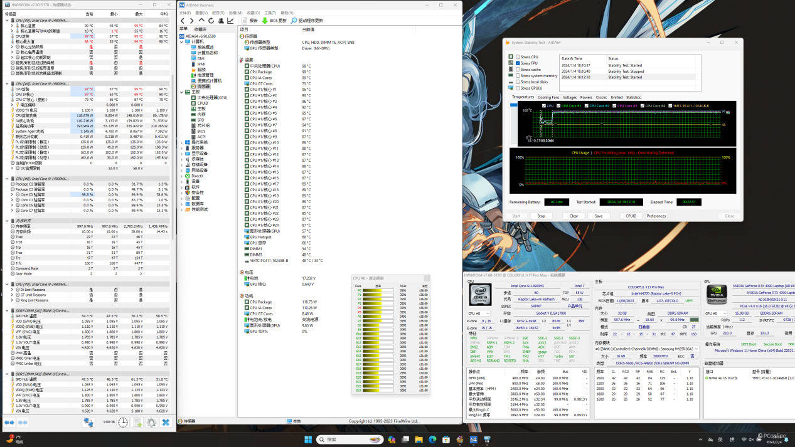Open the graph icon in AIDA64 toolbar

(x=230, y=21)
